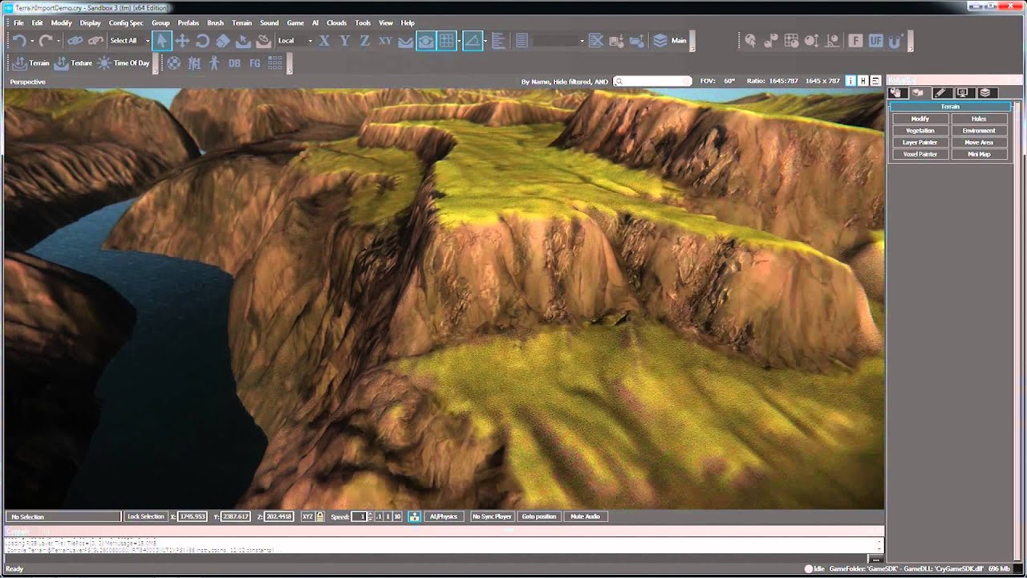
Task: Open the Terrain menu
Action: 242,23
